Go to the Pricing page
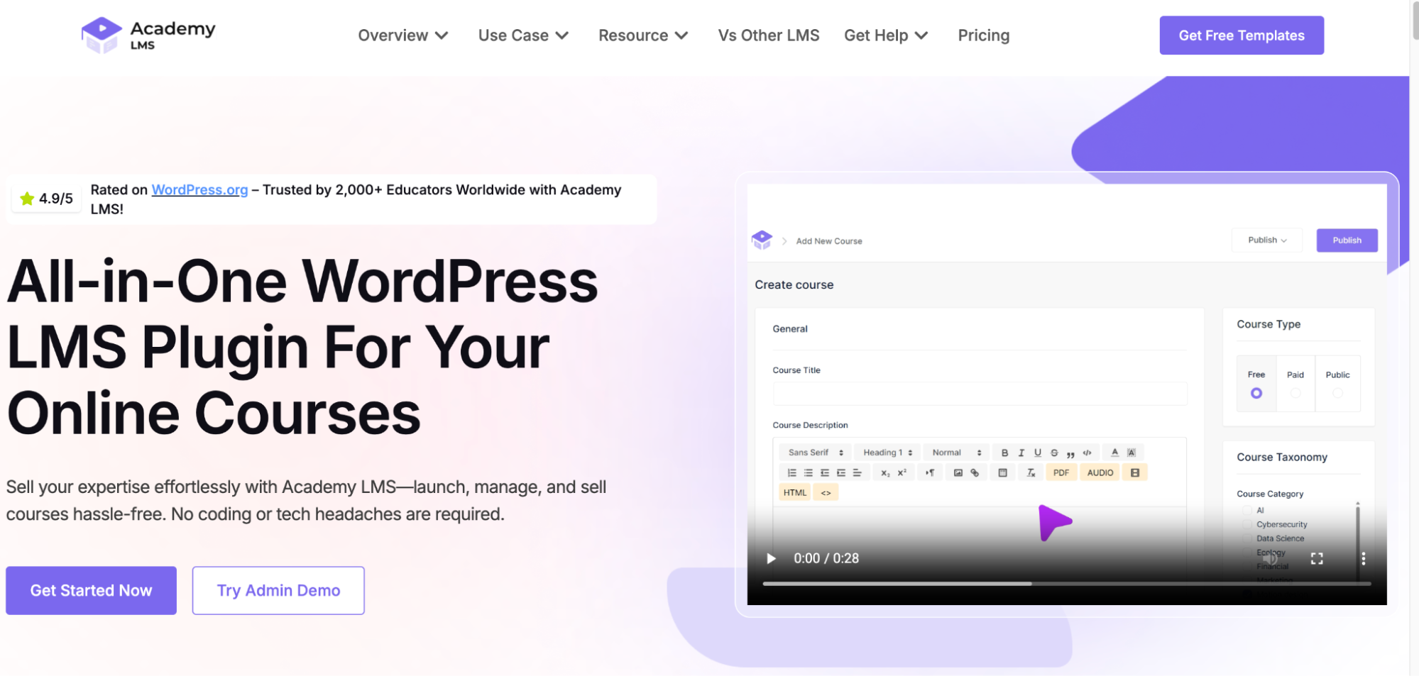Screen dimensions: 1419x676 tap(983, 35)
